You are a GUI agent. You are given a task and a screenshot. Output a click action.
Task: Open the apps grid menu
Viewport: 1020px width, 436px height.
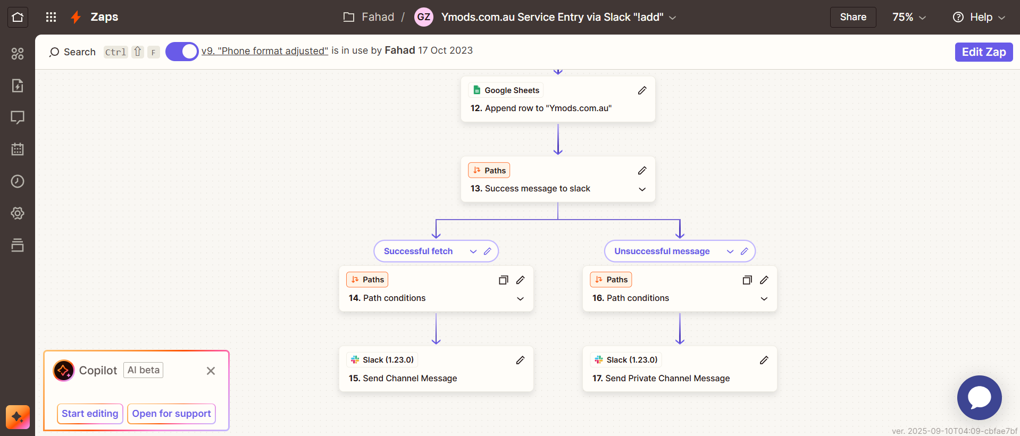(x=51, y=17)
